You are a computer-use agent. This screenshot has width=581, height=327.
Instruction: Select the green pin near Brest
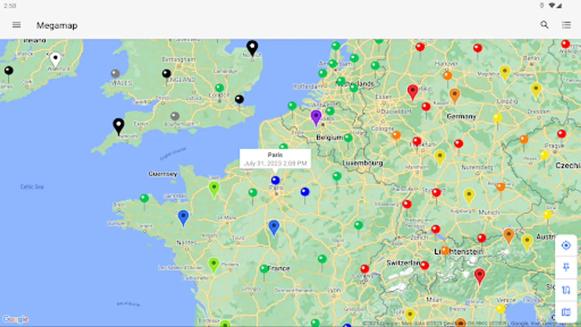click(x=144, y=198)
